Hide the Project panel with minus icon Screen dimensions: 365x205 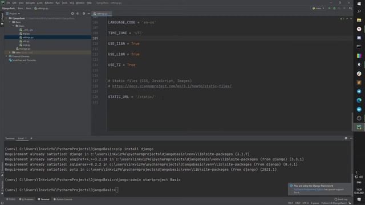point(89,14)
